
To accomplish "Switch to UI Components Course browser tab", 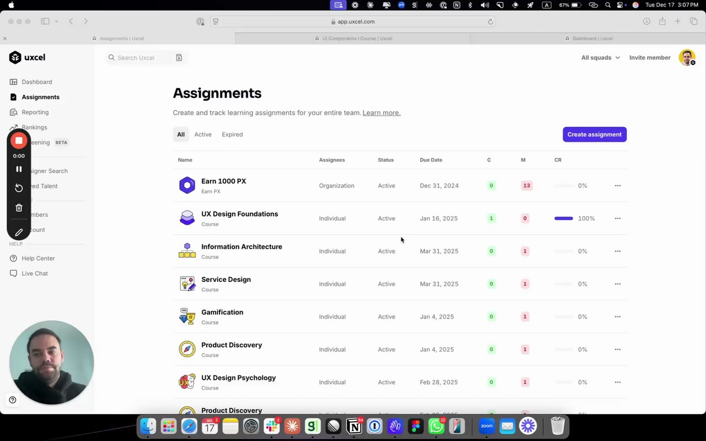I will [x=353, y=39].
